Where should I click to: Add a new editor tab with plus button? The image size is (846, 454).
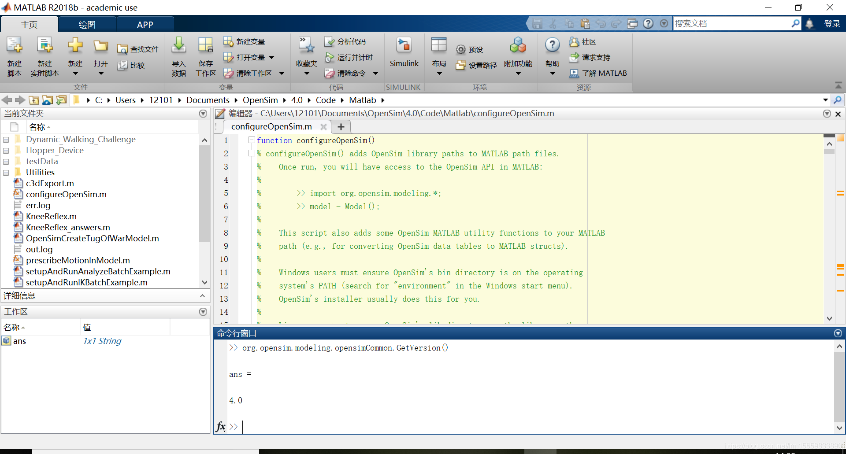pos(341,127)
